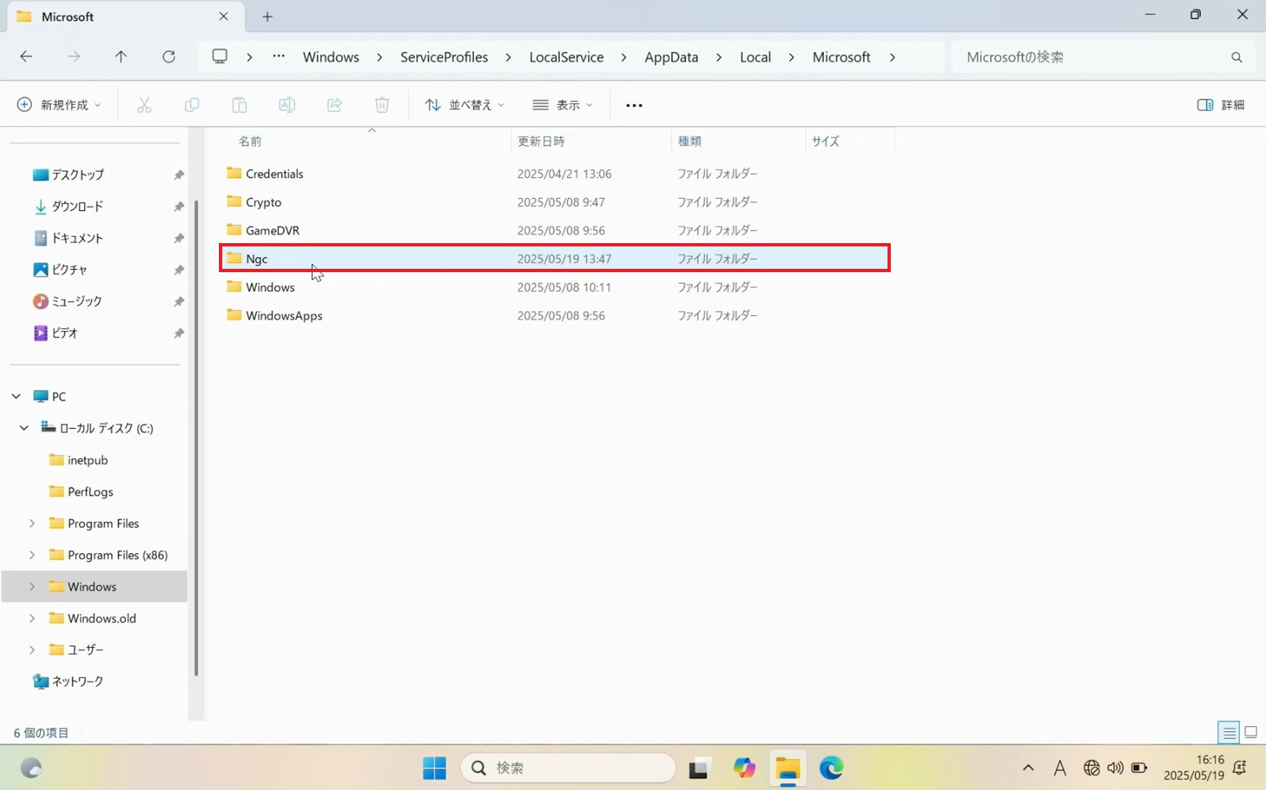Select ネットワーク in navigation pane

click(x=77, y=681)
